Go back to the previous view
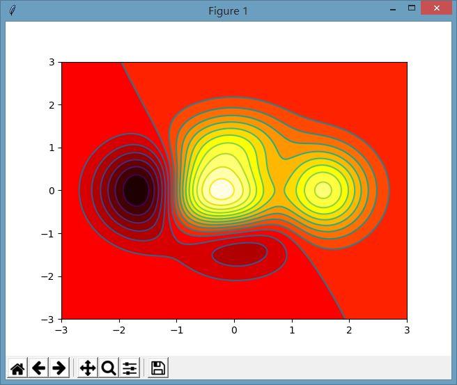Image resolution: width=457 pixels, height=385 pixels. [38, 368]
